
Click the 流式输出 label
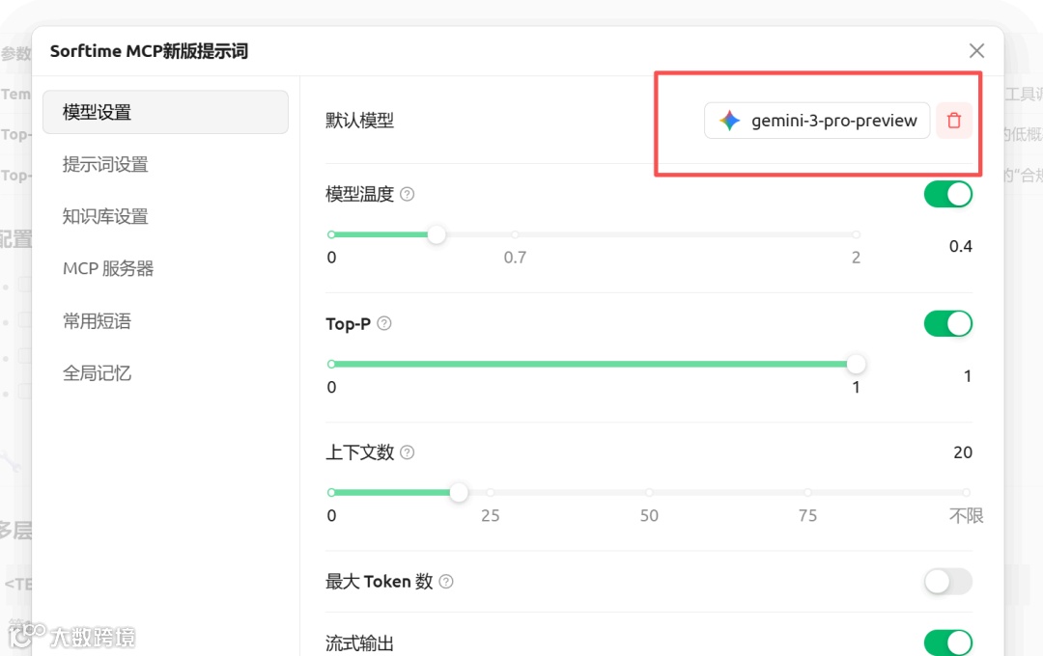click(359, 643)
